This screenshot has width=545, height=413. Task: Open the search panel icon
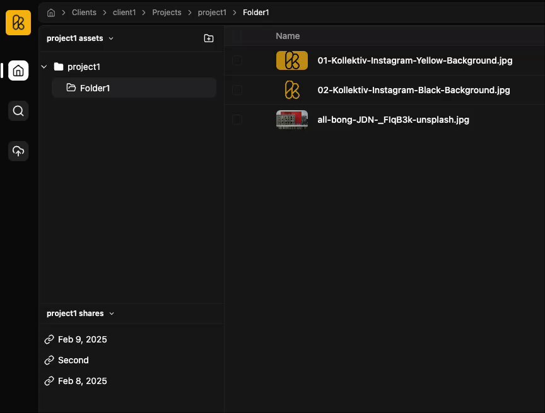click(18, 111)
